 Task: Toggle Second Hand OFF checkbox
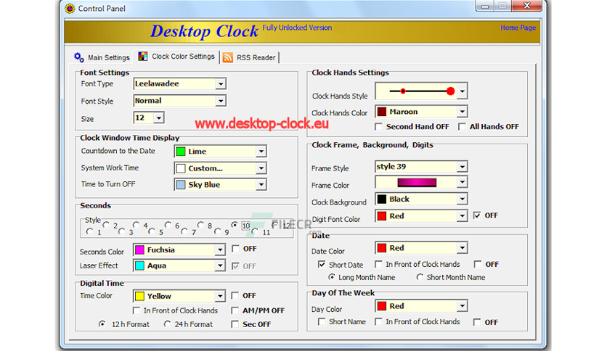pos(378,127)
